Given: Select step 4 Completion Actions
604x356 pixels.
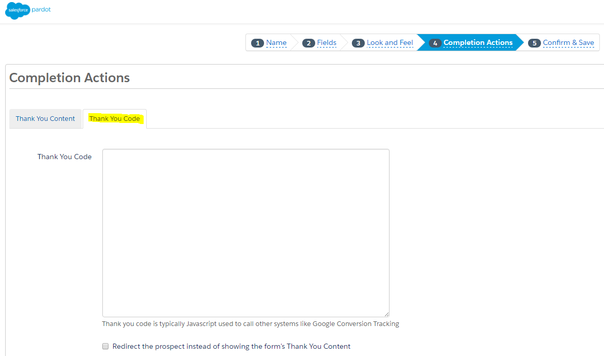Looking at the screenshot, I should coord(478,43).
